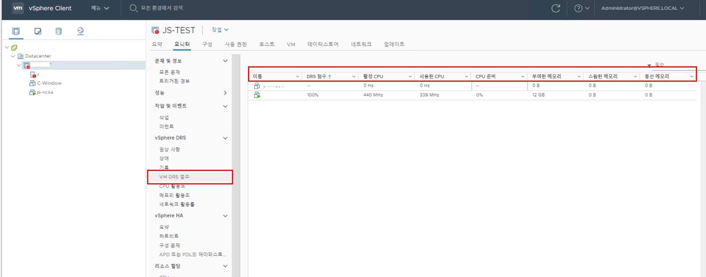Open the help question mark icon
The height and width of the screenshot is (277, 706).
click(578, 8)
